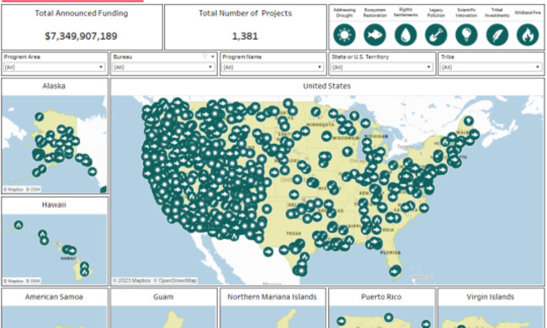Click the TEXAS label on the map
Viewport: 547px width, 328px height.
pyautogui.click(x=294, y=233)
